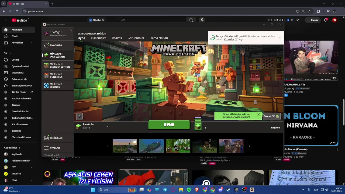Open Steam from the Windows taskbar
This screenshot has height=194, width=345.
(228, 190)
